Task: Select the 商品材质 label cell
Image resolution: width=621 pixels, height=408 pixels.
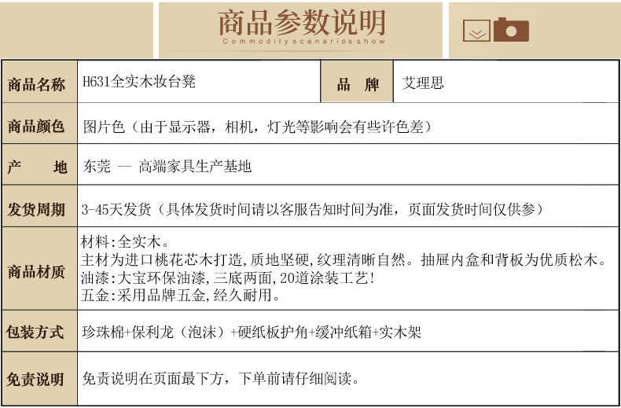Action: coord(39,269)
